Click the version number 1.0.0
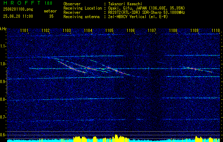Viewport: 223px width, 142px height. coord(48,3)
